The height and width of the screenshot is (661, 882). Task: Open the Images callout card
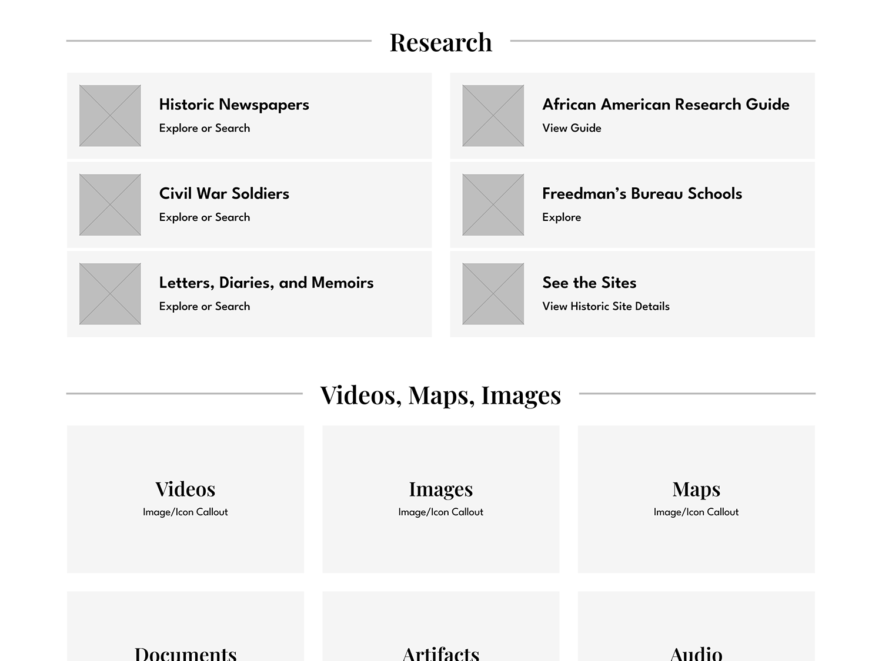(440, 499)
